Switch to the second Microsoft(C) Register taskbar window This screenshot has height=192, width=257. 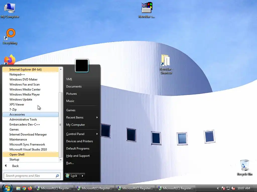(x=95, y=188)
